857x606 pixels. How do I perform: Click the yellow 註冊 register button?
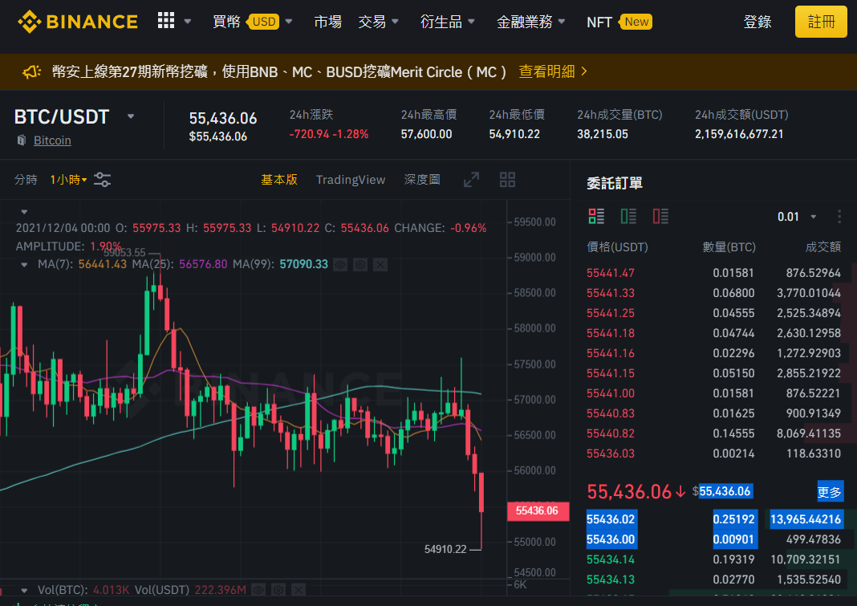click(x=821, y=22)
